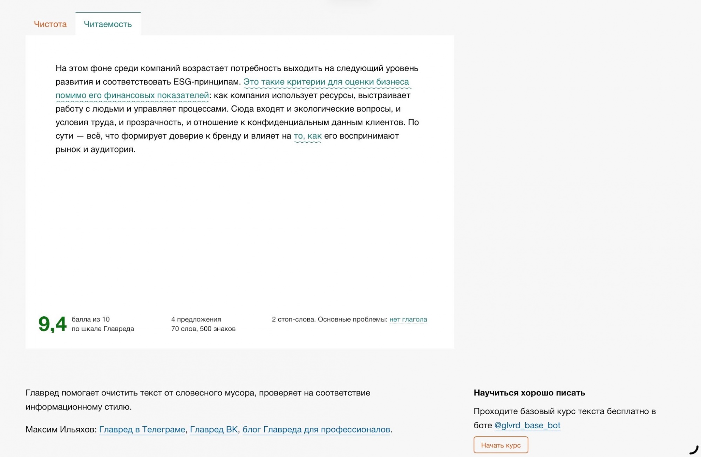Viewport: 701px width, 457px height.
Task: Click the underlined phrase 'Это такие критерии для оценки бизнеса'
Action: (x=326, y=82)
